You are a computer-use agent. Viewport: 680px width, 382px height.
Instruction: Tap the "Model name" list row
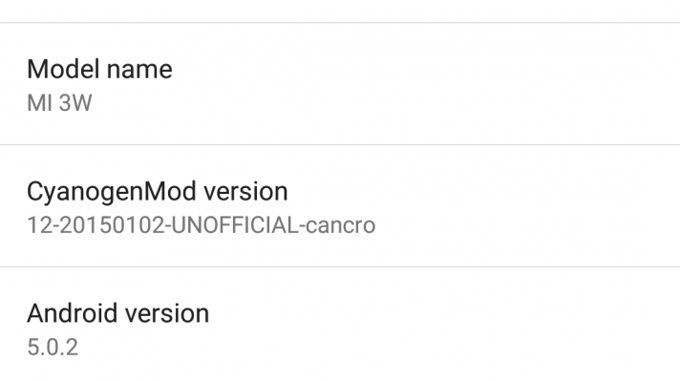(340, 84)
